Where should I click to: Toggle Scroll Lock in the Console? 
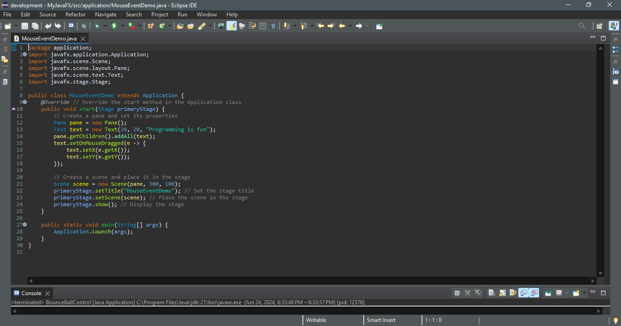pyautogui.click(x=502, y=293)
